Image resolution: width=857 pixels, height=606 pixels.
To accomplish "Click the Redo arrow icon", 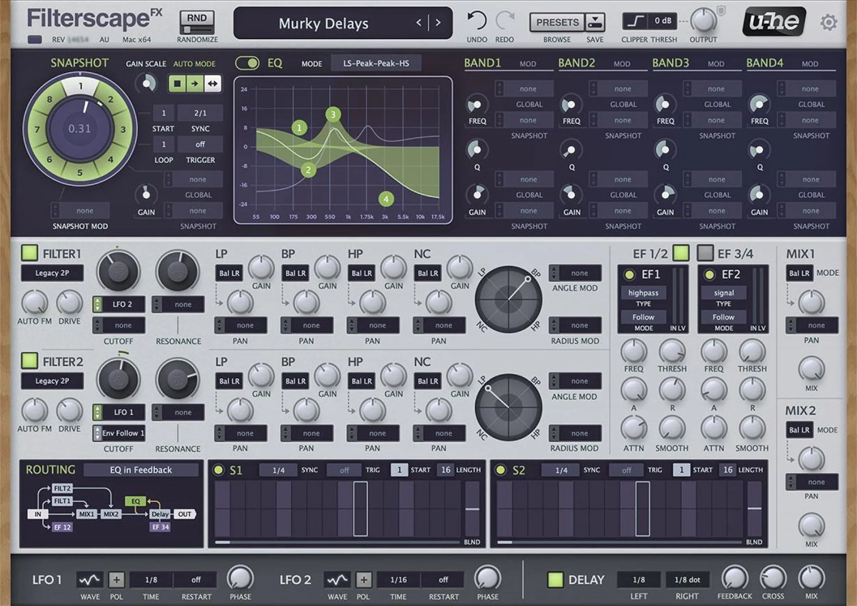I will pyautogui.click(x=505, y=21).
